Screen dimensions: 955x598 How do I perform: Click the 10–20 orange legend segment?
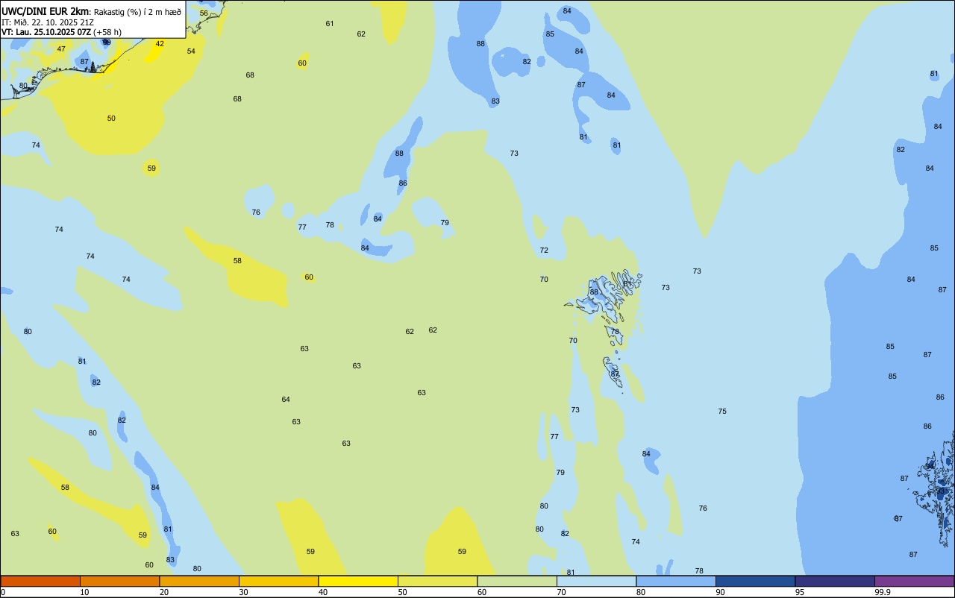(x=119, y=581)
